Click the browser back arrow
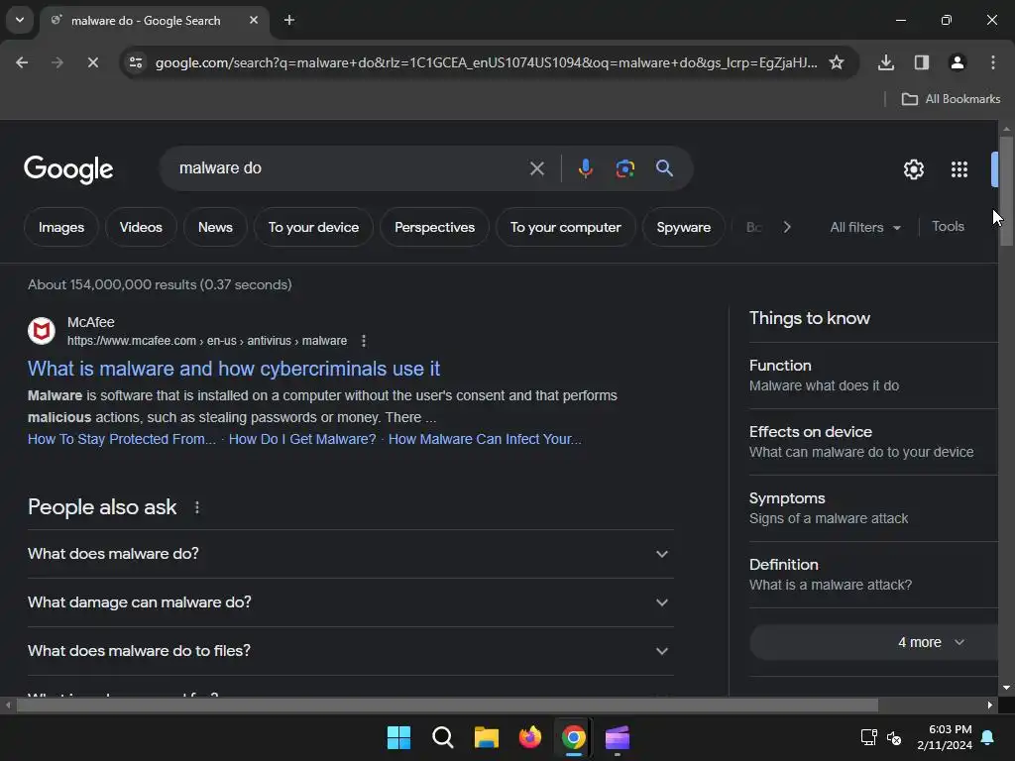 coord(22,62)
